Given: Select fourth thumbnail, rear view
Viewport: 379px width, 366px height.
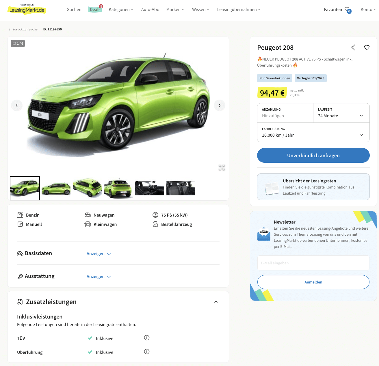Looking at the screenshot, I should [x=118, y=188].
